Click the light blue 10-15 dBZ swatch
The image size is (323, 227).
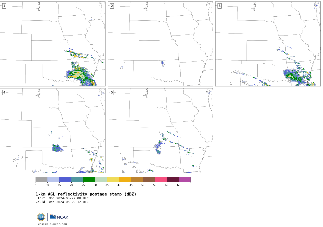point(53,180)
